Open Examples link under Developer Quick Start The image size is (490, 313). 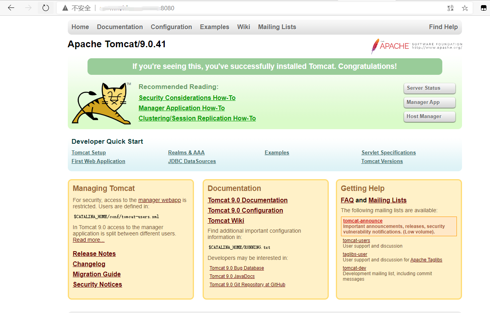[x=277, y=152]
